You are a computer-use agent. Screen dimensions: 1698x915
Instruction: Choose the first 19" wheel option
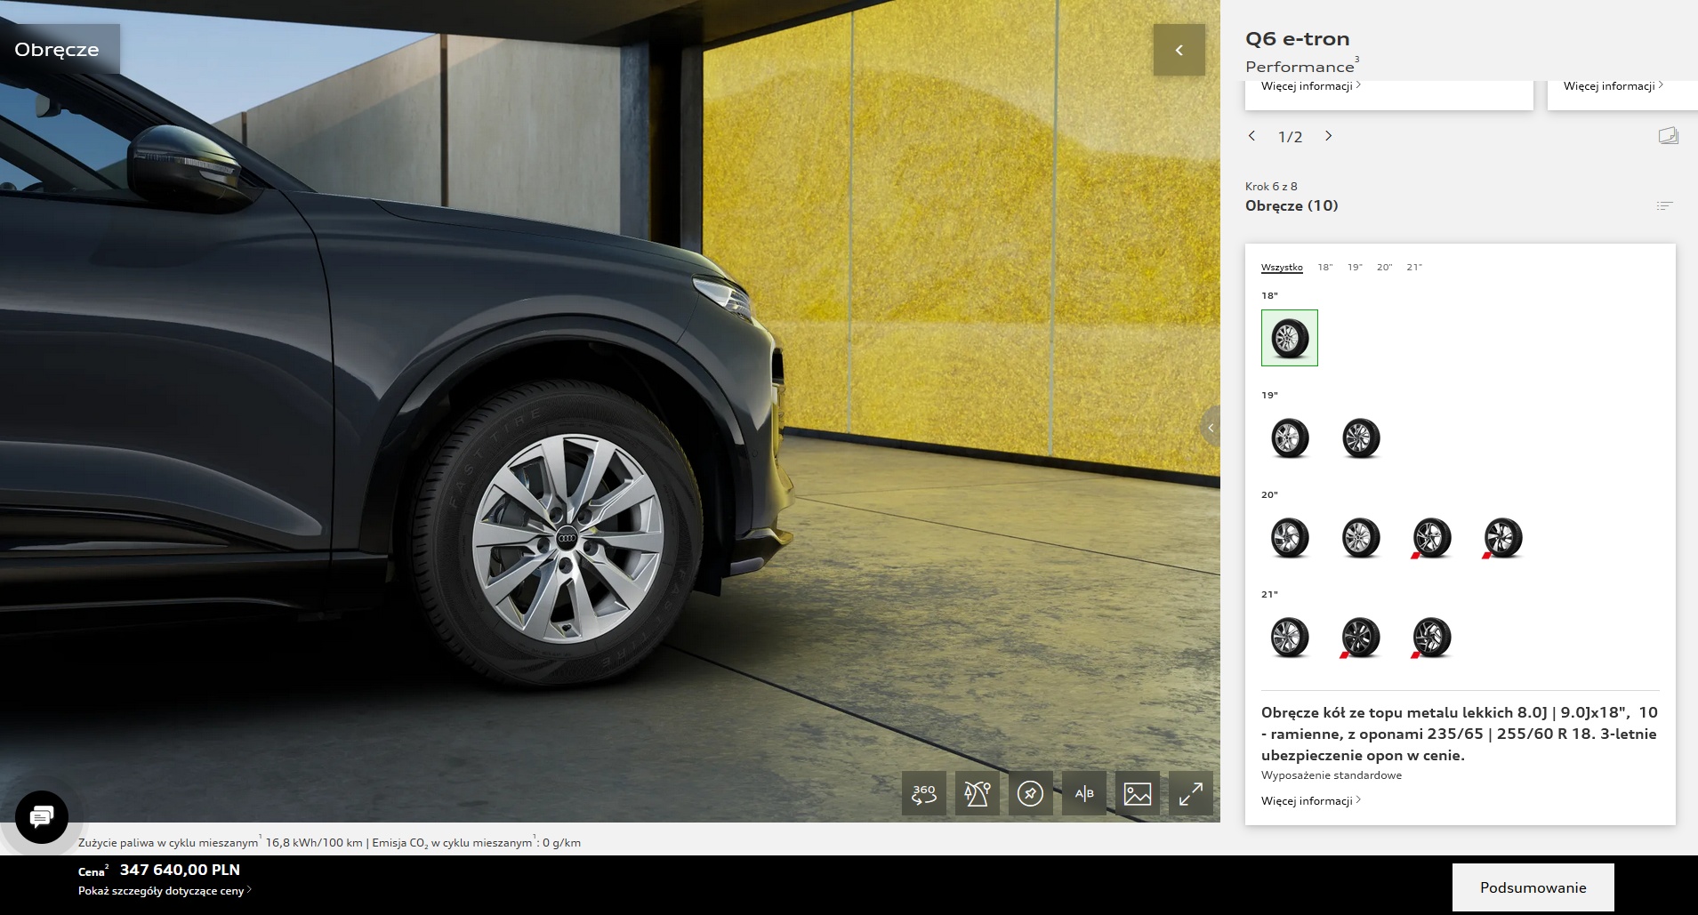1290,437
